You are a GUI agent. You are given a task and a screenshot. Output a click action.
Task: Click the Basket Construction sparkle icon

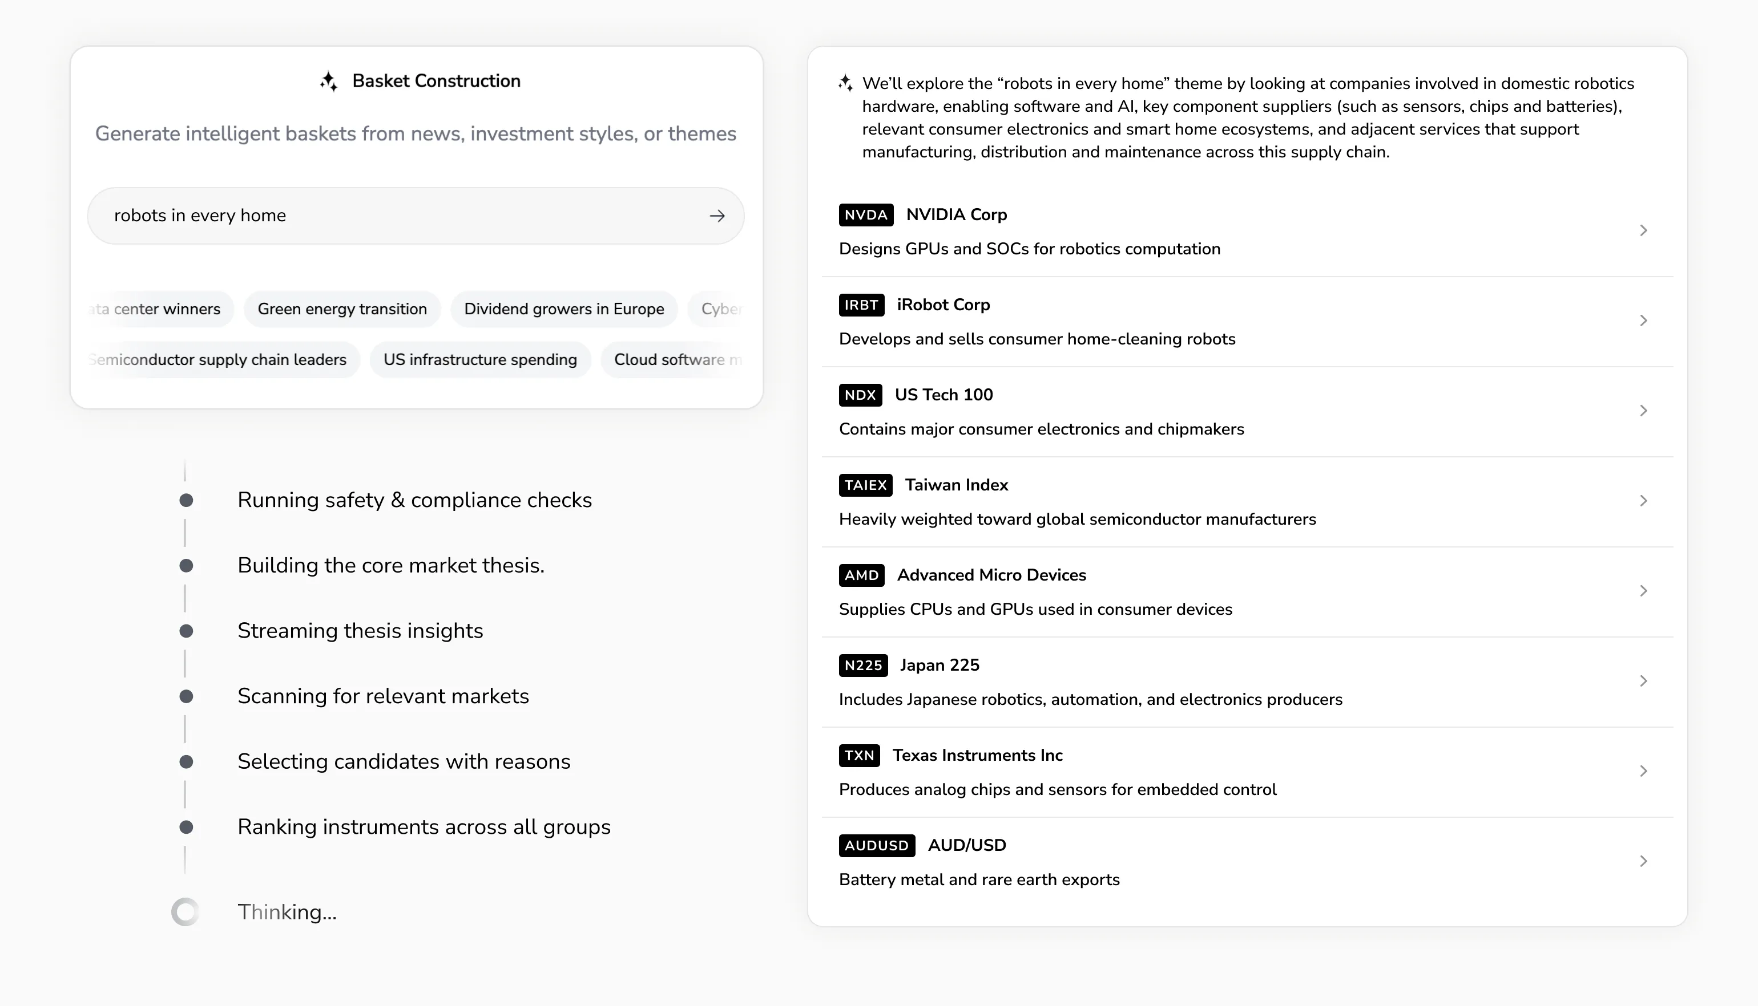coord(330,81)
